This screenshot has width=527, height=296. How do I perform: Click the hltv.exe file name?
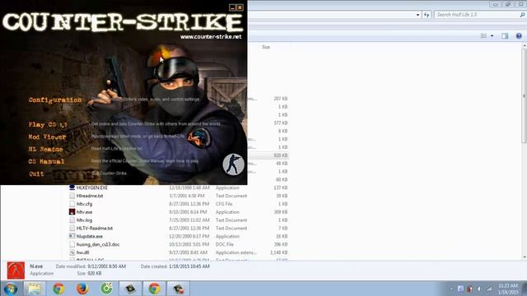[x=84, y=212]
